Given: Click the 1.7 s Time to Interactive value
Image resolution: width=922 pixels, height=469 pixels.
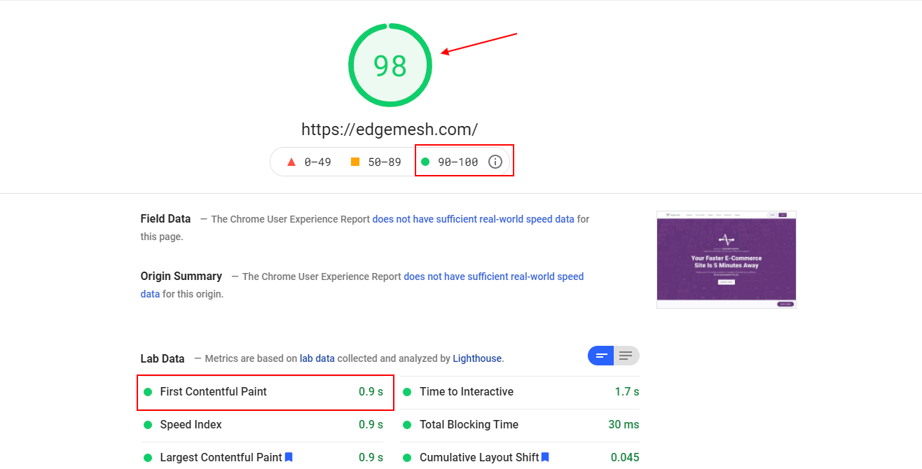Looking at the screenshot, I should tap(627, 391).
